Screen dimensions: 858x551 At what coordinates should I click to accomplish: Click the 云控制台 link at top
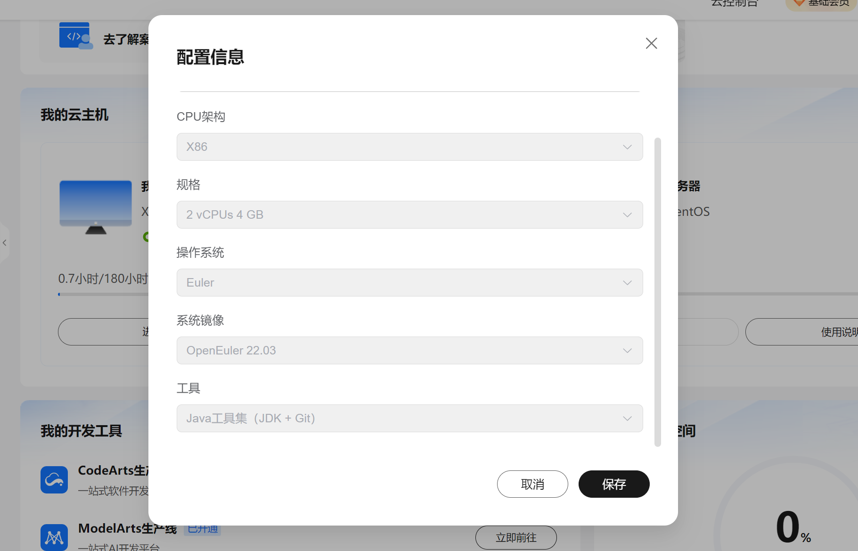pos(734,4)
